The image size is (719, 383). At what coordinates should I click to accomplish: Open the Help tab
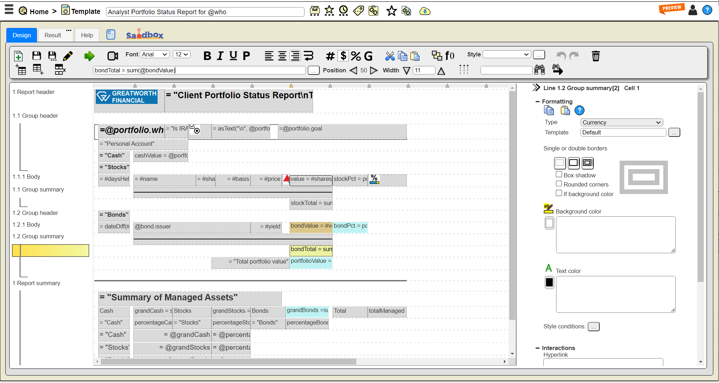click(87, 35)
